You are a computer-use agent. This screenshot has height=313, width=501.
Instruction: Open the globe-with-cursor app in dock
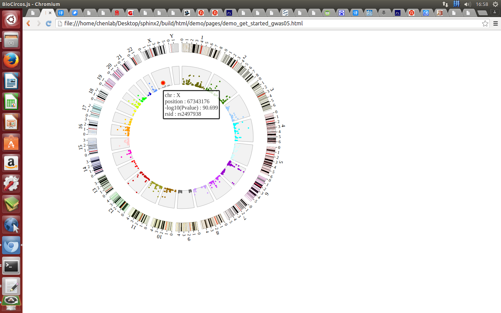[11, 225]
